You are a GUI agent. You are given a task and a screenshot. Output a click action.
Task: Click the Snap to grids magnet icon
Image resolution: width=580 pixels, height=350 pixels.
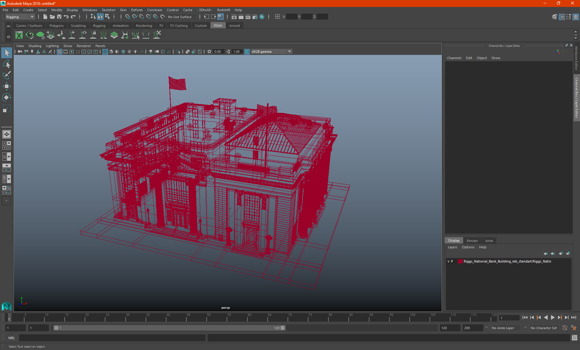[x=127, y=17]
